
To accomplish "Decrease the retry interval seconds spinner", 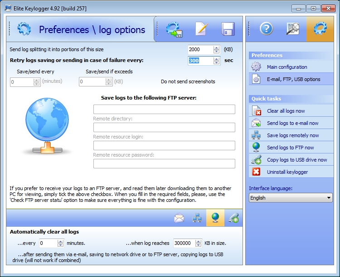I will tap(216, 63).
